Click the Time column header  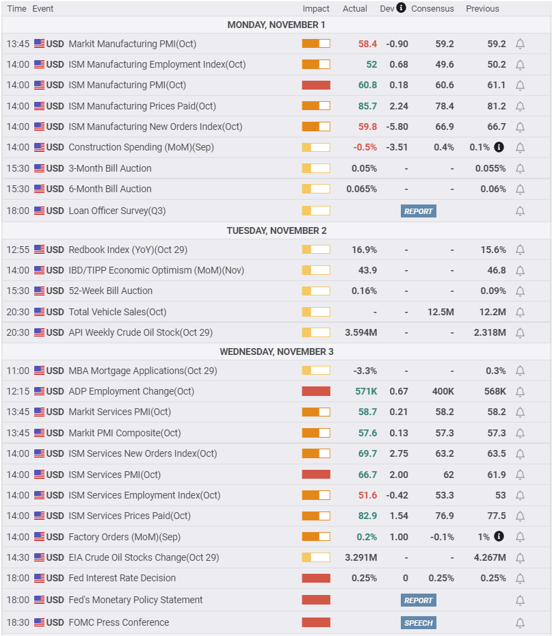16,8
